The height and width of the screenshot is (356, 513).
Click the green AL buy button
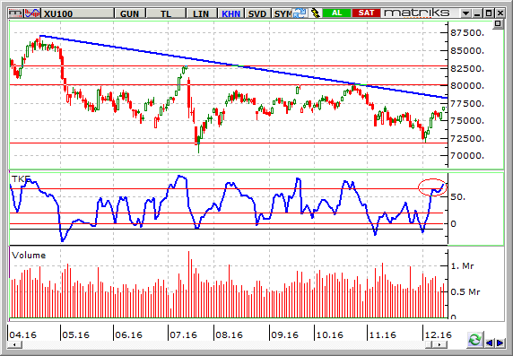[336, 13]
